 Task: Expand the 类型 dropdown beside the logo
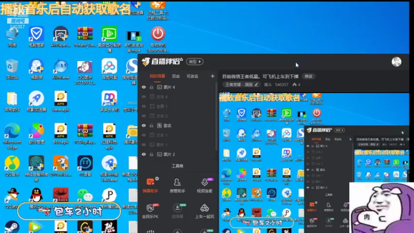click(195, 62)
